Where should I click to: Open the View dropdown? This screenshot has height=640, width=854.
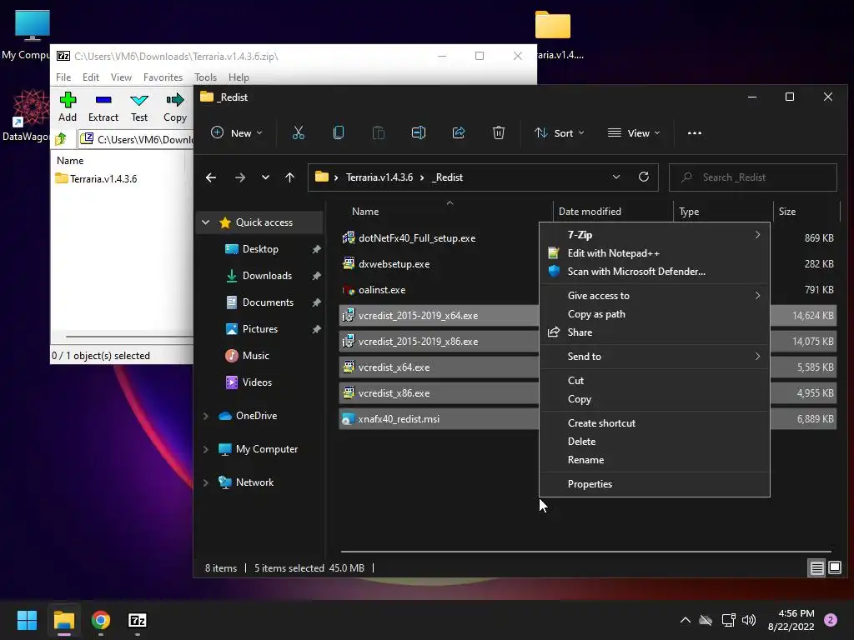click(x=634, y=132)
